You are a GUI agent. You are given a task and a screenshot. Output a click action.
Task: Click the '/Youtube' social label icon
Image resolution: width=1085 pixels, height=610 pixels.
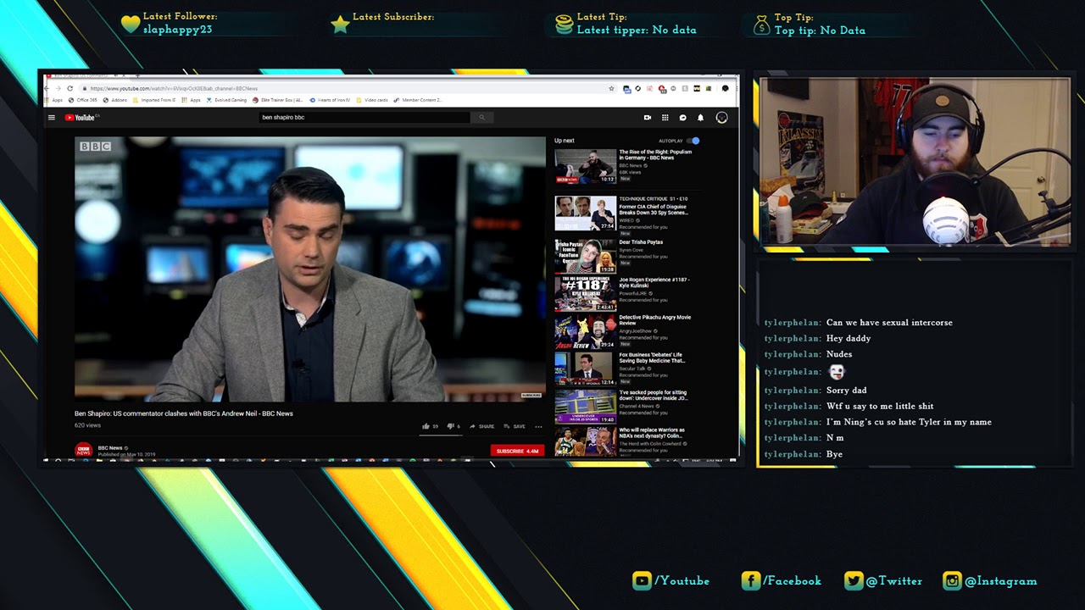tap(642, 581)
